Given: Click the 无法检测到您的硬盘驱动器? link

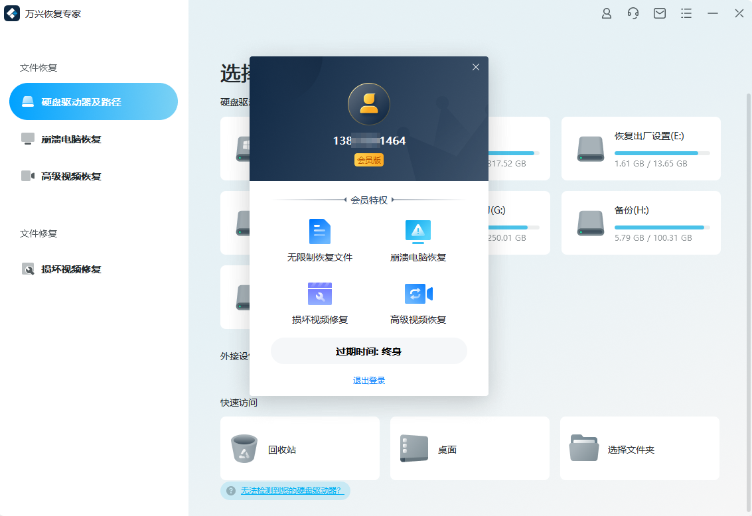Looking at the screenshot, I should (292, 491).
